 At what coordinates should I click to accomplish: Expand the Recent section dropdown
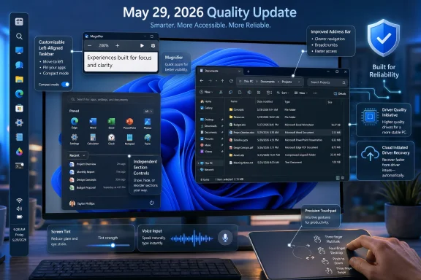tap(77, 155)
